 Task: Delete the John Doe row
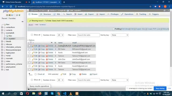49,59
